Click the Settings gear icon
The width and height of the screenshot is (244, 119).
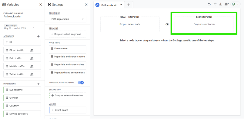pyautogui.click(x=49, y=5)
